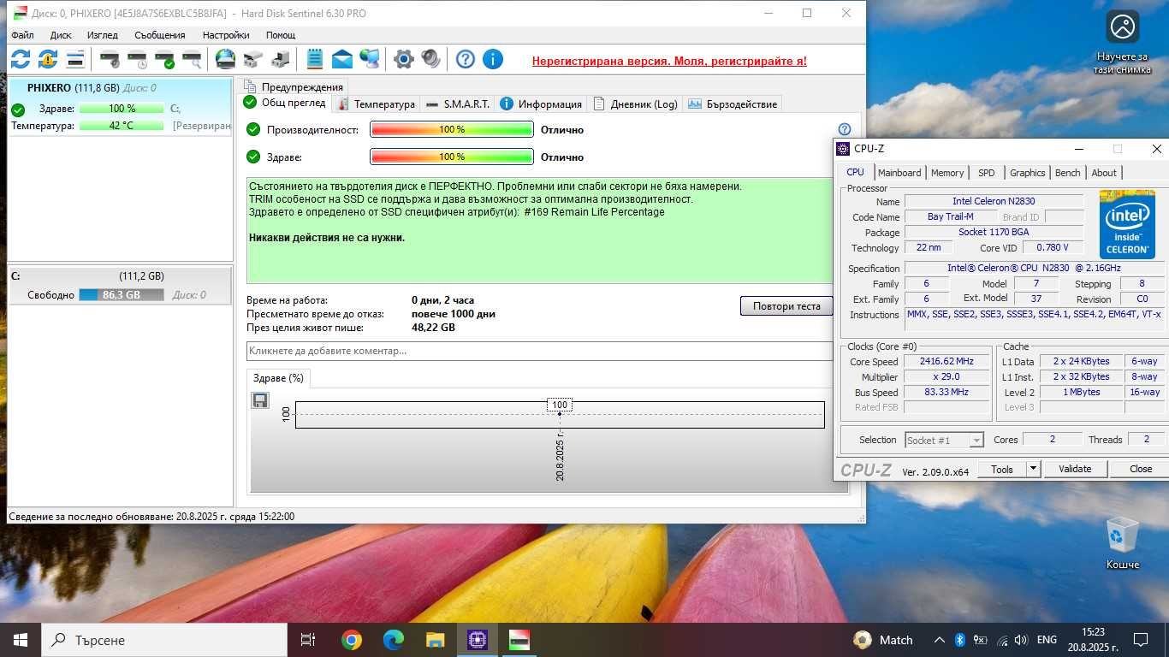Open the Съобщения menu
Viewport: 1169px width, 657px height.
click(160, 35)
